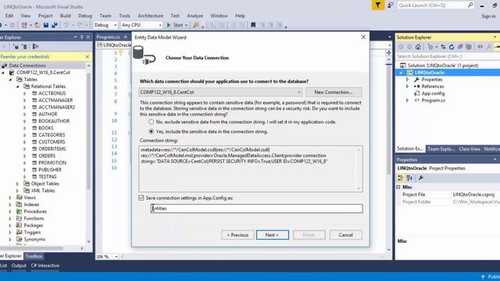Open the Architecture menu
This screenshot has width=500, height=281.
pyautogui.click(x=151, y=16)
